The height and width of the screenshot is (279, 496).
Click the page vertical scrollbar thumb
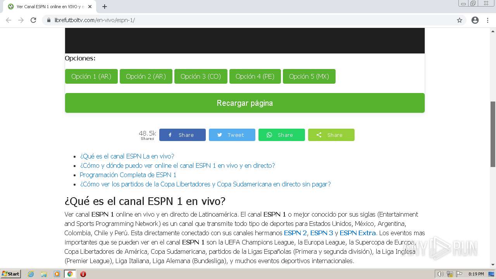493,134
